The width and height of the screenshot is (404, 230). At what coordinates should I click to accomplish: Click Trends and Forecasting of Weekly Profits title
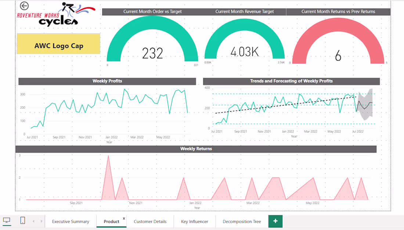291,81
